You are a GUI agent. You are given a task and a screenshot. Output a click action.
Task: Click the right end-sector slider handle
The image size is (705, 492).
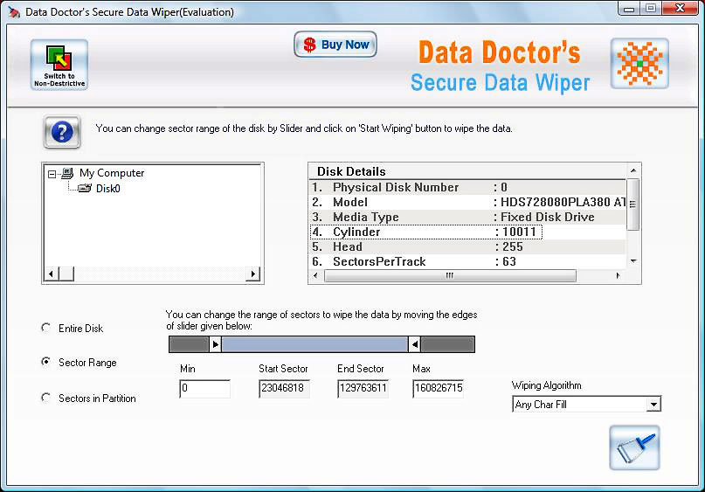(x=415, y=344)
